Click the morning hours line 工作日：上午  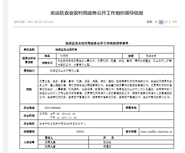[57, 114]
